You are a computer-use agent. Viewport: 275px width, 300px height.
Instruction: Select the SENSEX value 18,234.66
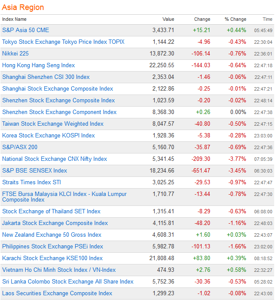(x=162, y=170)
